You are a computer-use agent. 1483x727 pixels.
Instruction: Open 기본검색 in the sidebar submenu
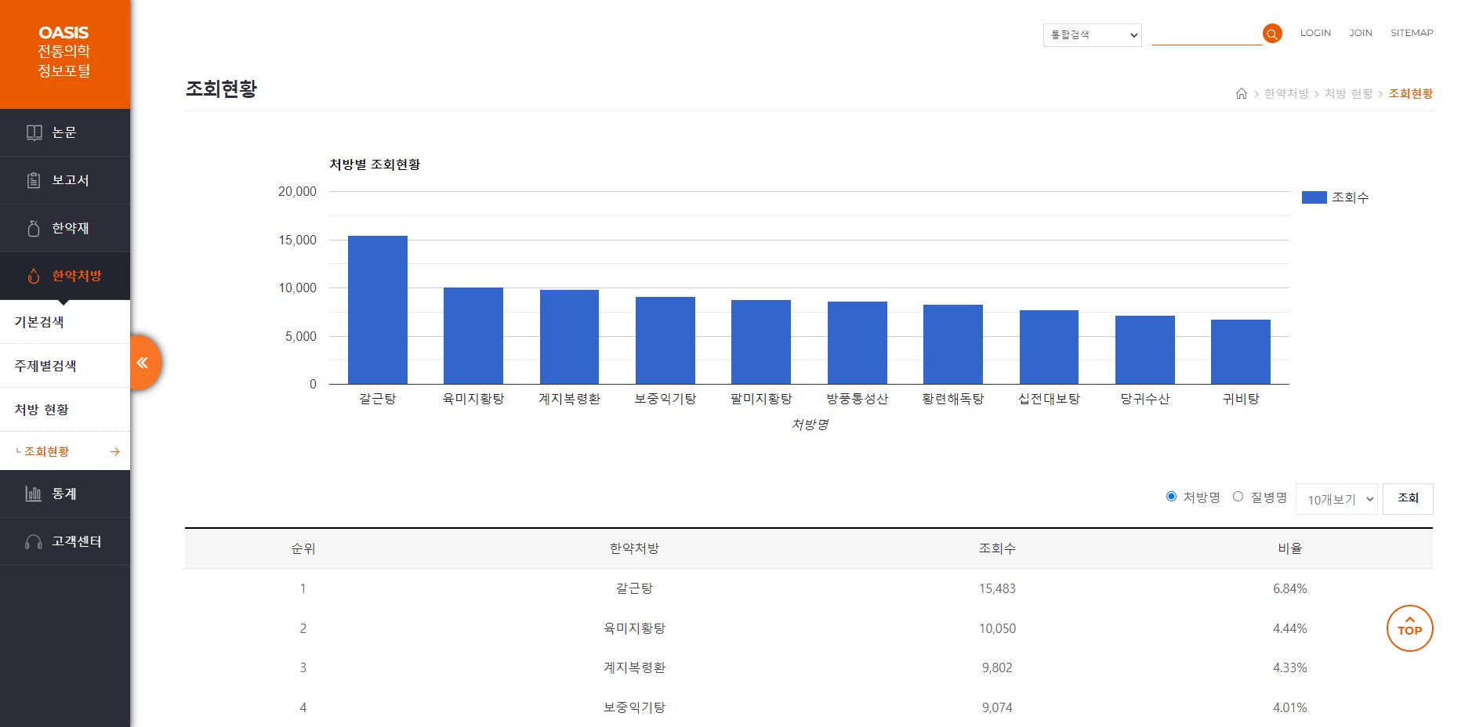39,322
